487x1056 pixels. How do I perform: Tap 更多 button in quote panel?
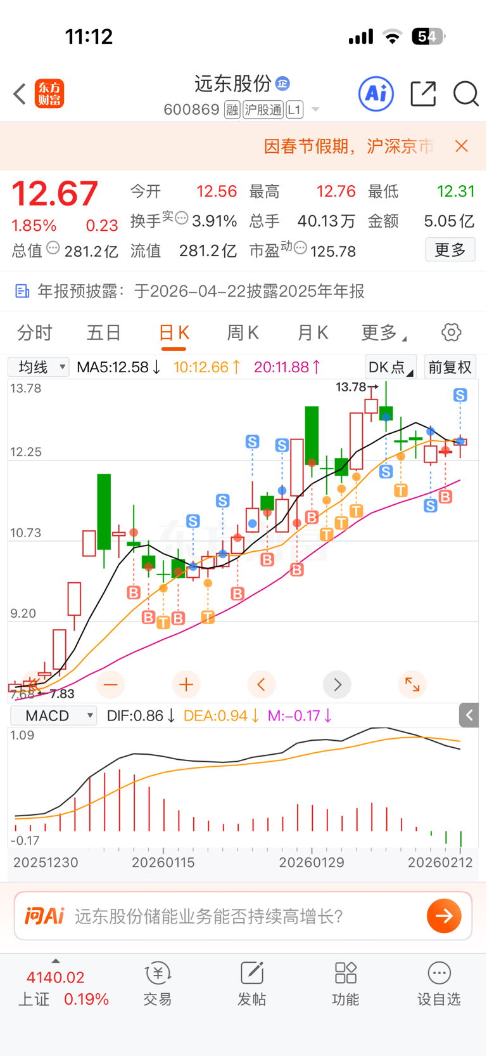(x=450, y=250)
